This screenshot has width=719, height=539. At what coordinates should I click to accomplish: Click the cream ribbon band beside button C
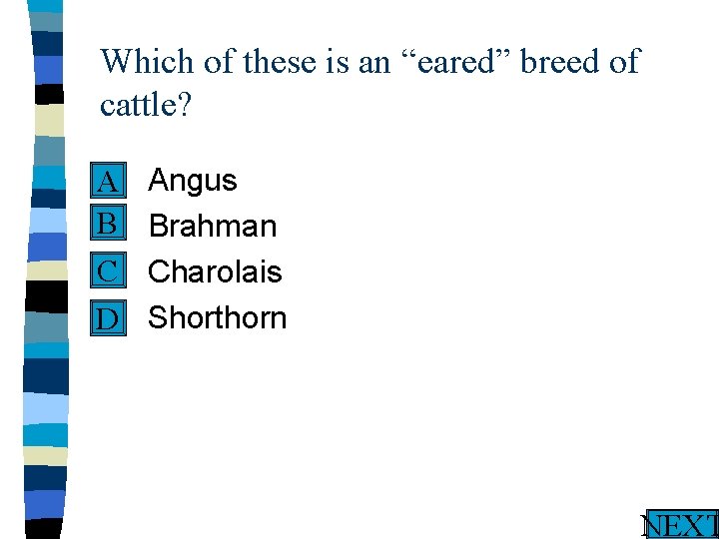pos(47,270)
